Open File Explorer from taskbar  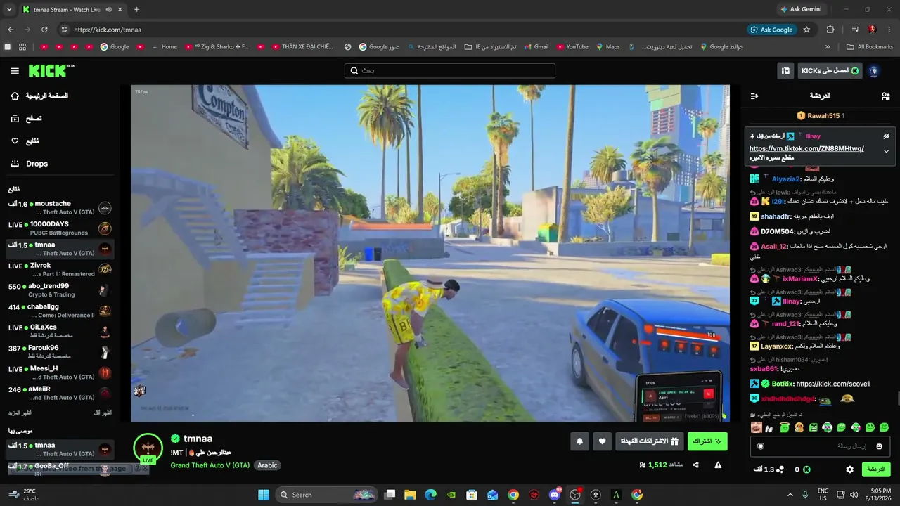click(410, 495)
